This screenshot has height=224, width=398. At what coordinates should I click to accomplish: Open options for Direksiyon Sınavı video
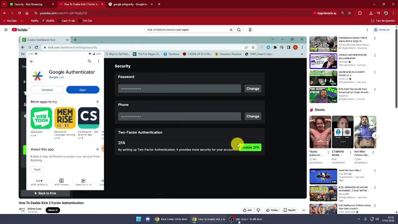375,38
